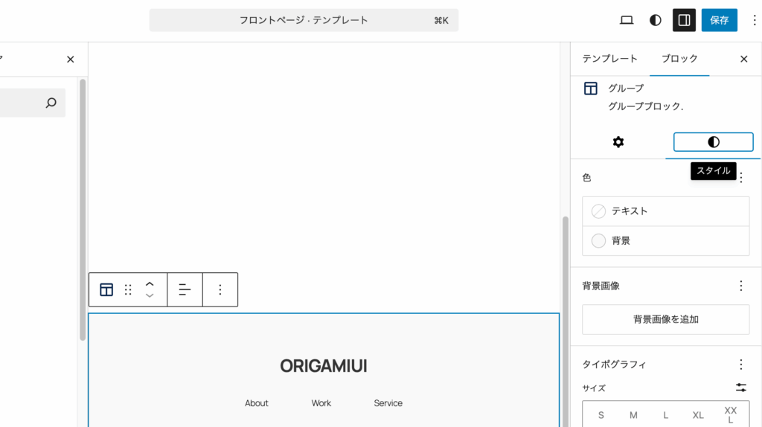
Task: Switch to block settings gear tab
Action: 618,142
